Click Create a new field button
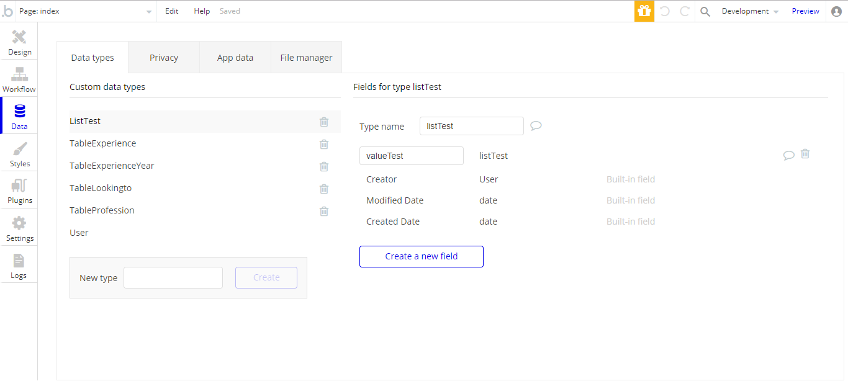The width and height of the screenshot is (848, 381). pyautogui.click(x=421, y=256)
